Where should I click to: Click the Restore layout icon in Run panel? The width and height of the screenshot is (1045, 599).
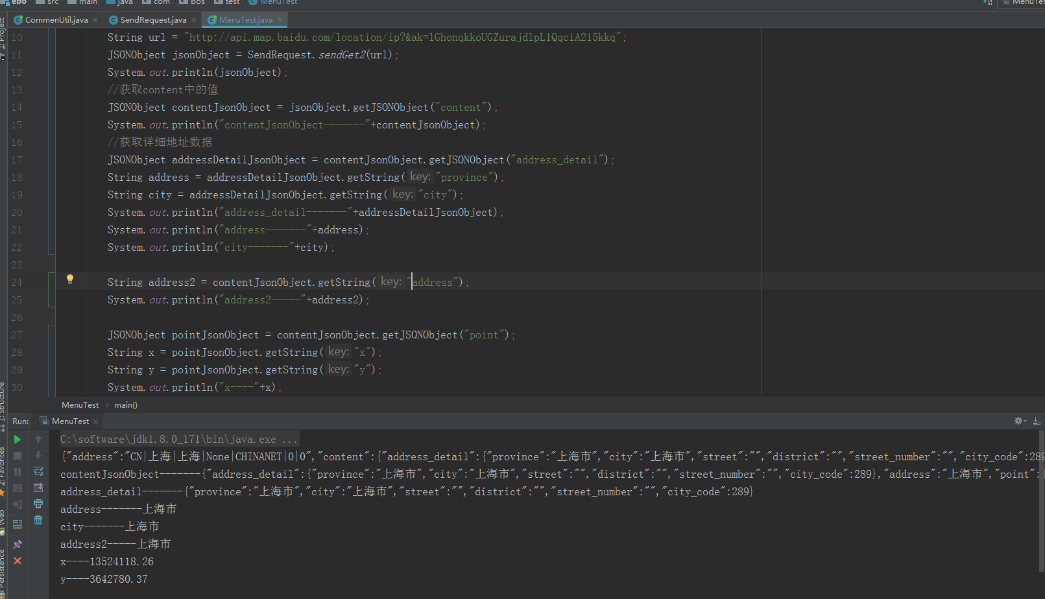point(18,524)
